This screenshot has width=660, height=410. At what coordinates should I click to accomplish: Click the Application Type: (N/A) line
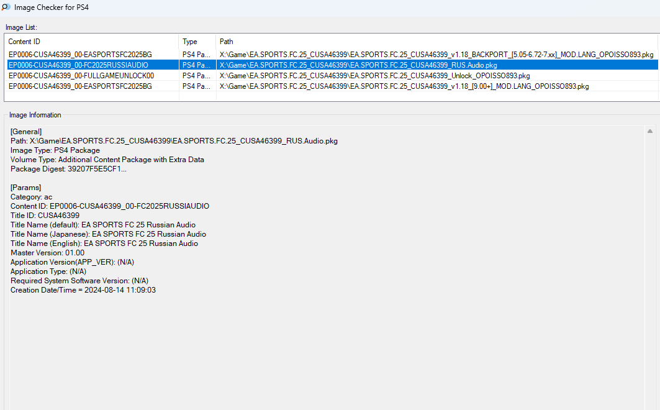[x=48, y=271]
